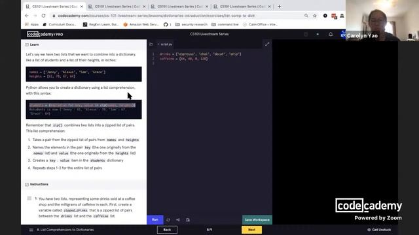Go to previous exercise with Back
This screenshot has height=235, width=419.
point(167,230)
